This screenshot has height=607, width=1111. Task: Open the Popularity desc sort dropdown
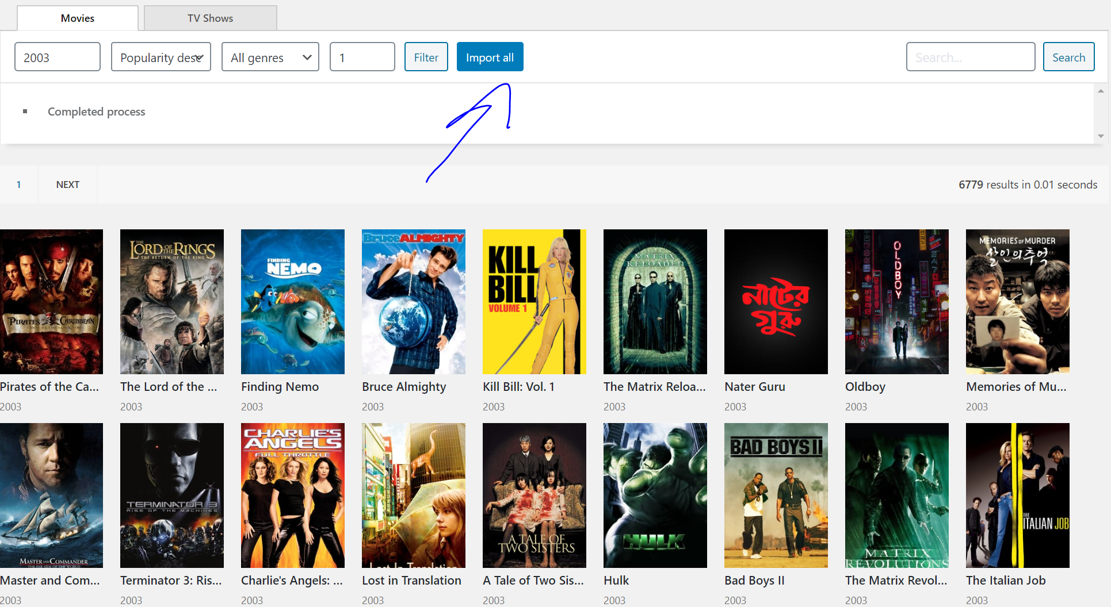(x=161, y=57)
